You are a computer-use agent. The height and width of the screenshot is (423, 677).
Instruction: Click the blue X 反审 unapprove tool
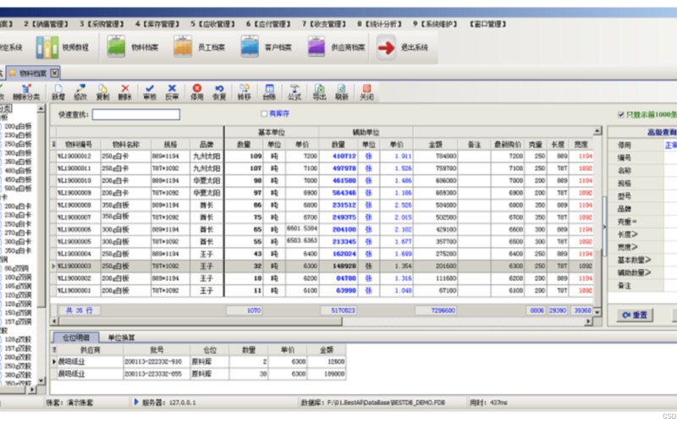click(x=172, y=93)
